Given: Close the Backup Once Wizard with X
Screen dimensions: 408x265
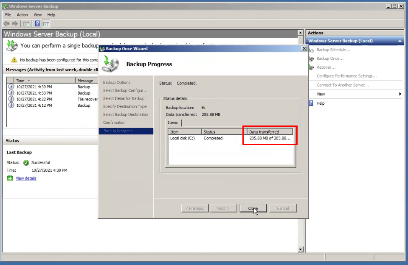Looking at the screenshot, I should point(304,49).
